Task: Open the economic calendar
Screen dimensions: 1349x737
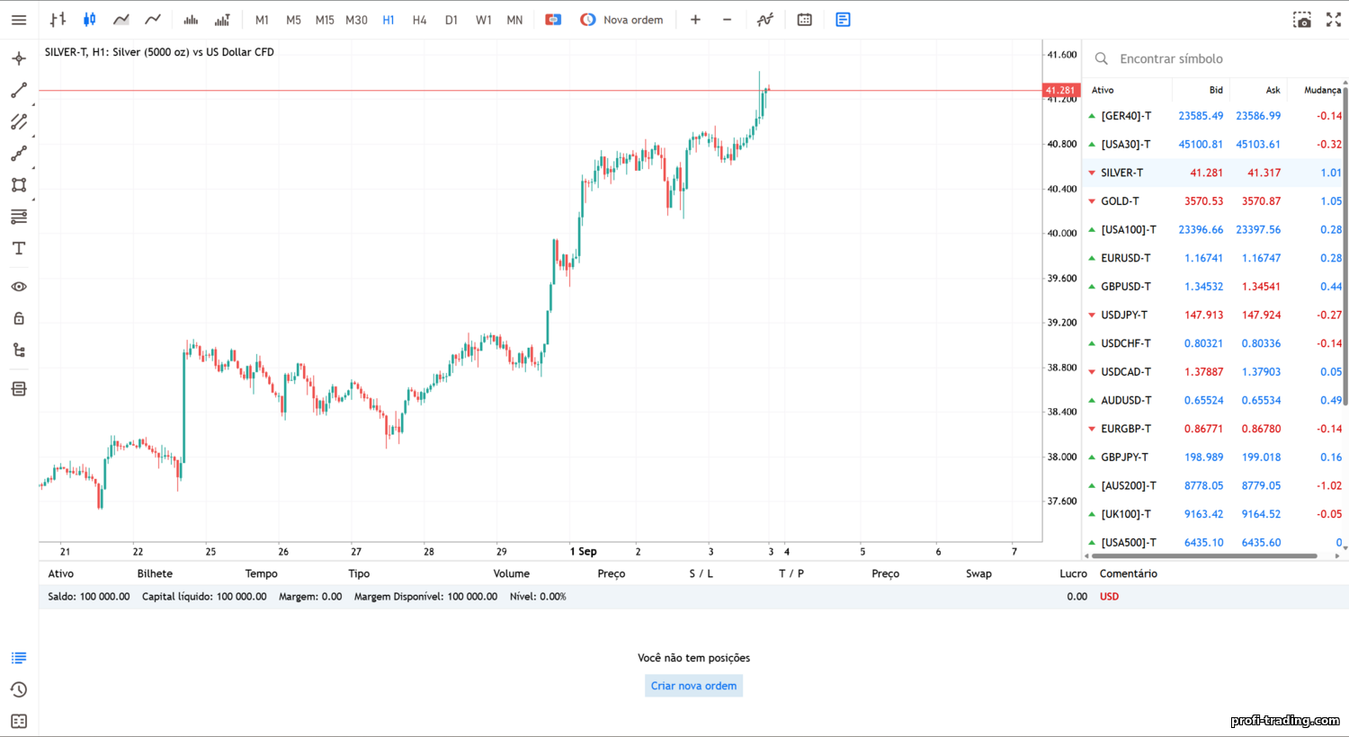Action: (x=804, y=19)
